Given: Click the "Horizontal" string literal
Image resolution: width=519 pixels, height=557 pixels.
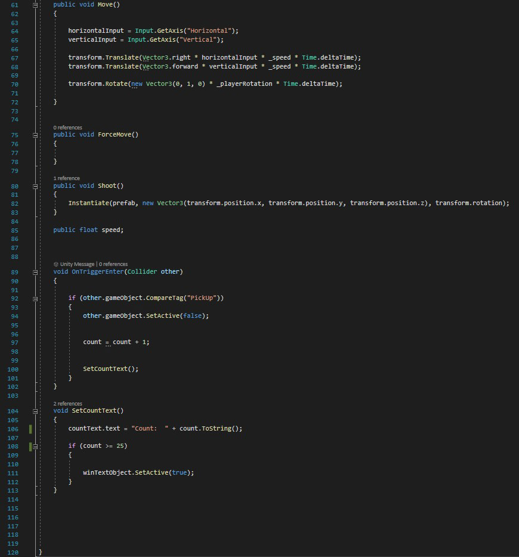Looking at the screenshot, I should [x=209, y=31].
